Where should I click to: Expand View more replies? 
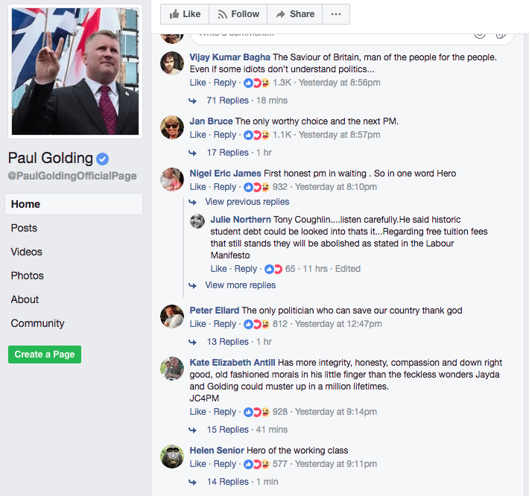[240, 285]
